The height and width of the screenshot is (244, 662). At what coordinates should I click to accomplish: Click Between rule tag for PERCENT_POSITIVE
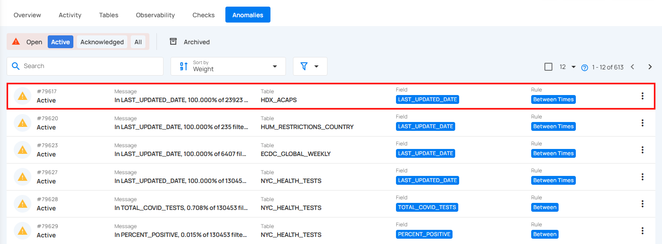545,234
